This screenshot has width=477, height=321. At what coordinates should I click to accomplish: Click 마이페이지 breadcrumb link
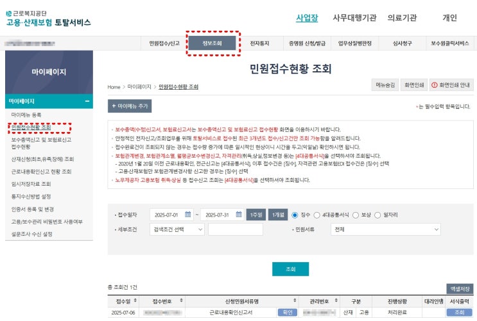pyautogui.click(x=139, y=87)
